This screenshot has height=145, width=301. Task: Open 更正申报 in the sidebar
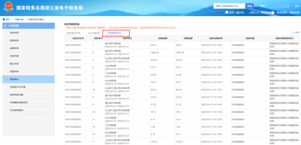[29, 64]
